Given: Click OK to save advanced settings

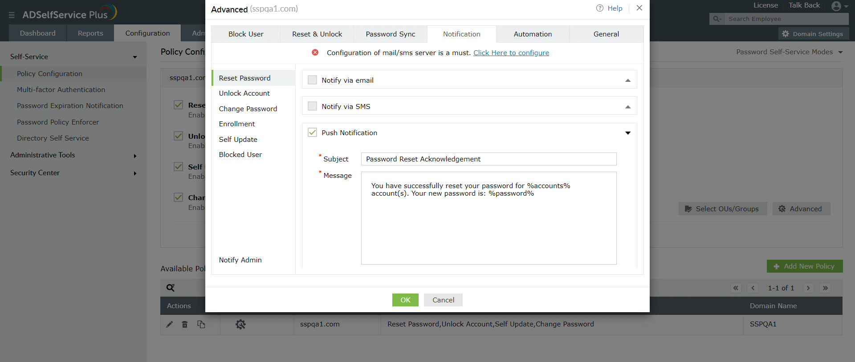Looking at the screenshot, I should pyautogui.click(x=405, y=300).
